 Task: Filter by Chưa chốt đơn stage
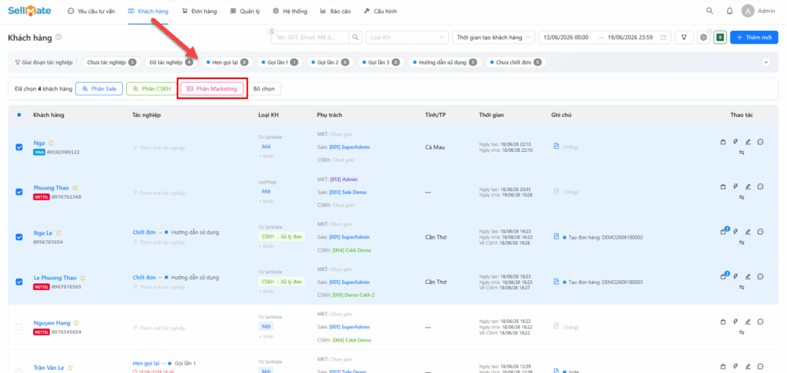(516, 63)
